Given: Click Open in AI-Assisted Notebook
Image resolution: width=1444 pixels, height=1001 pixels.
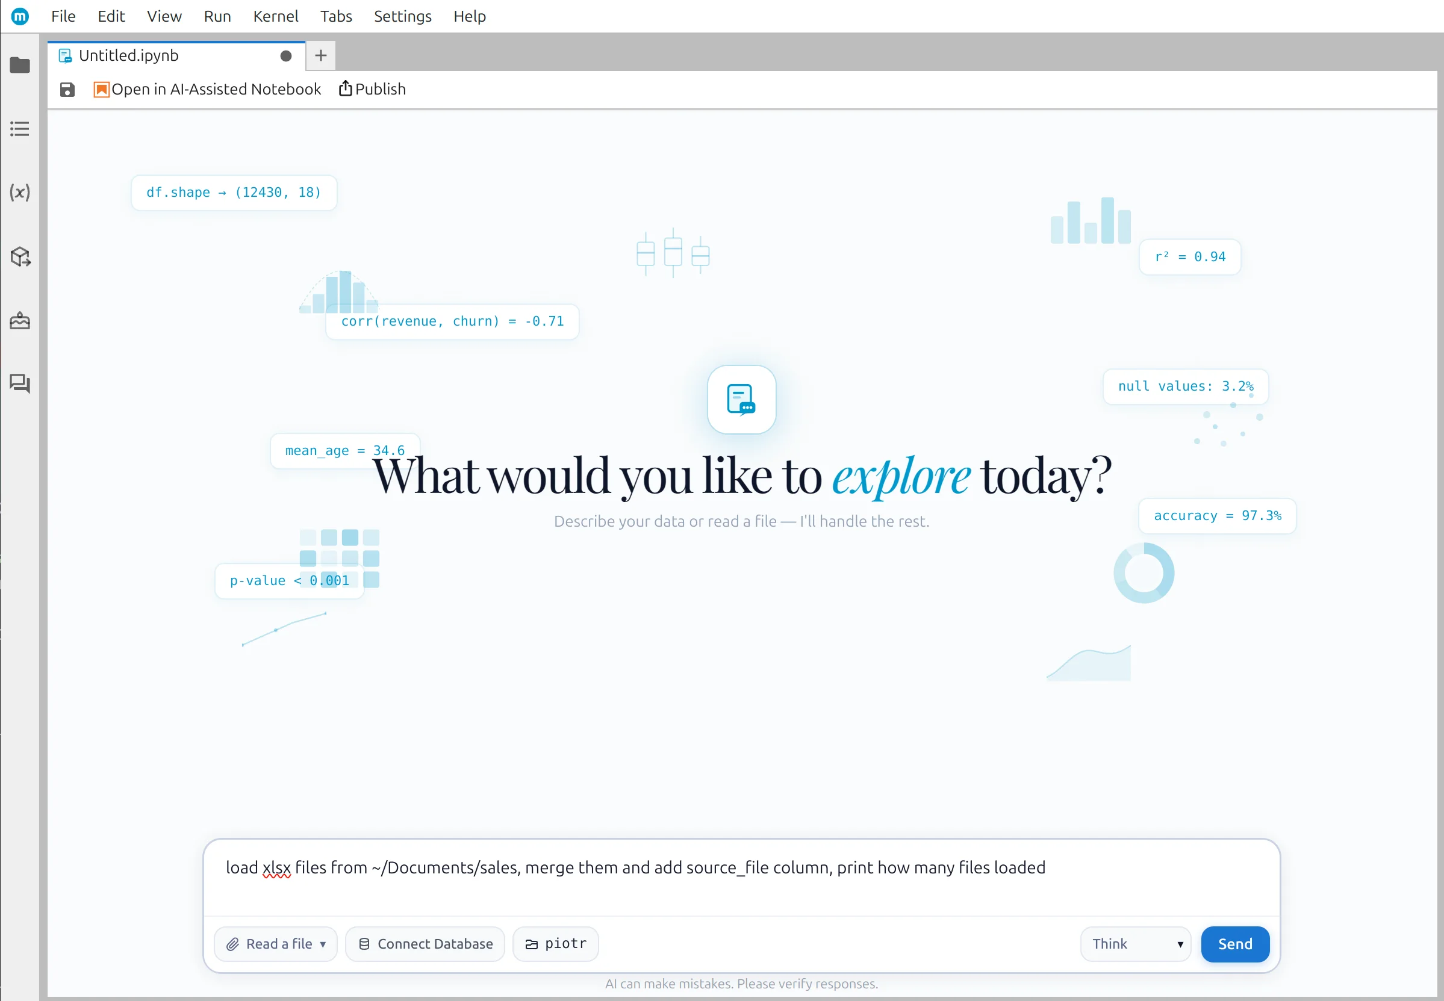Looking at the screenshot, I should pyautogui.click(x=207, y=90).
